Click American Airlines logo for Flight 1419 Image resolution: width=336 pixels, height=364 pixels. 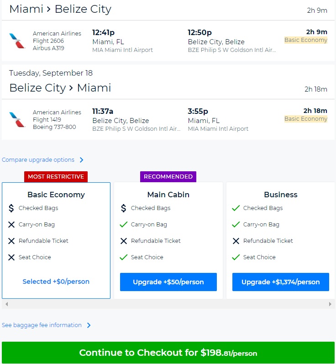(17, 120)
